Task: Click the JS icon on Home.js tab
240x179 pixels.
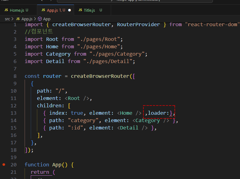Action: [6, 10]
